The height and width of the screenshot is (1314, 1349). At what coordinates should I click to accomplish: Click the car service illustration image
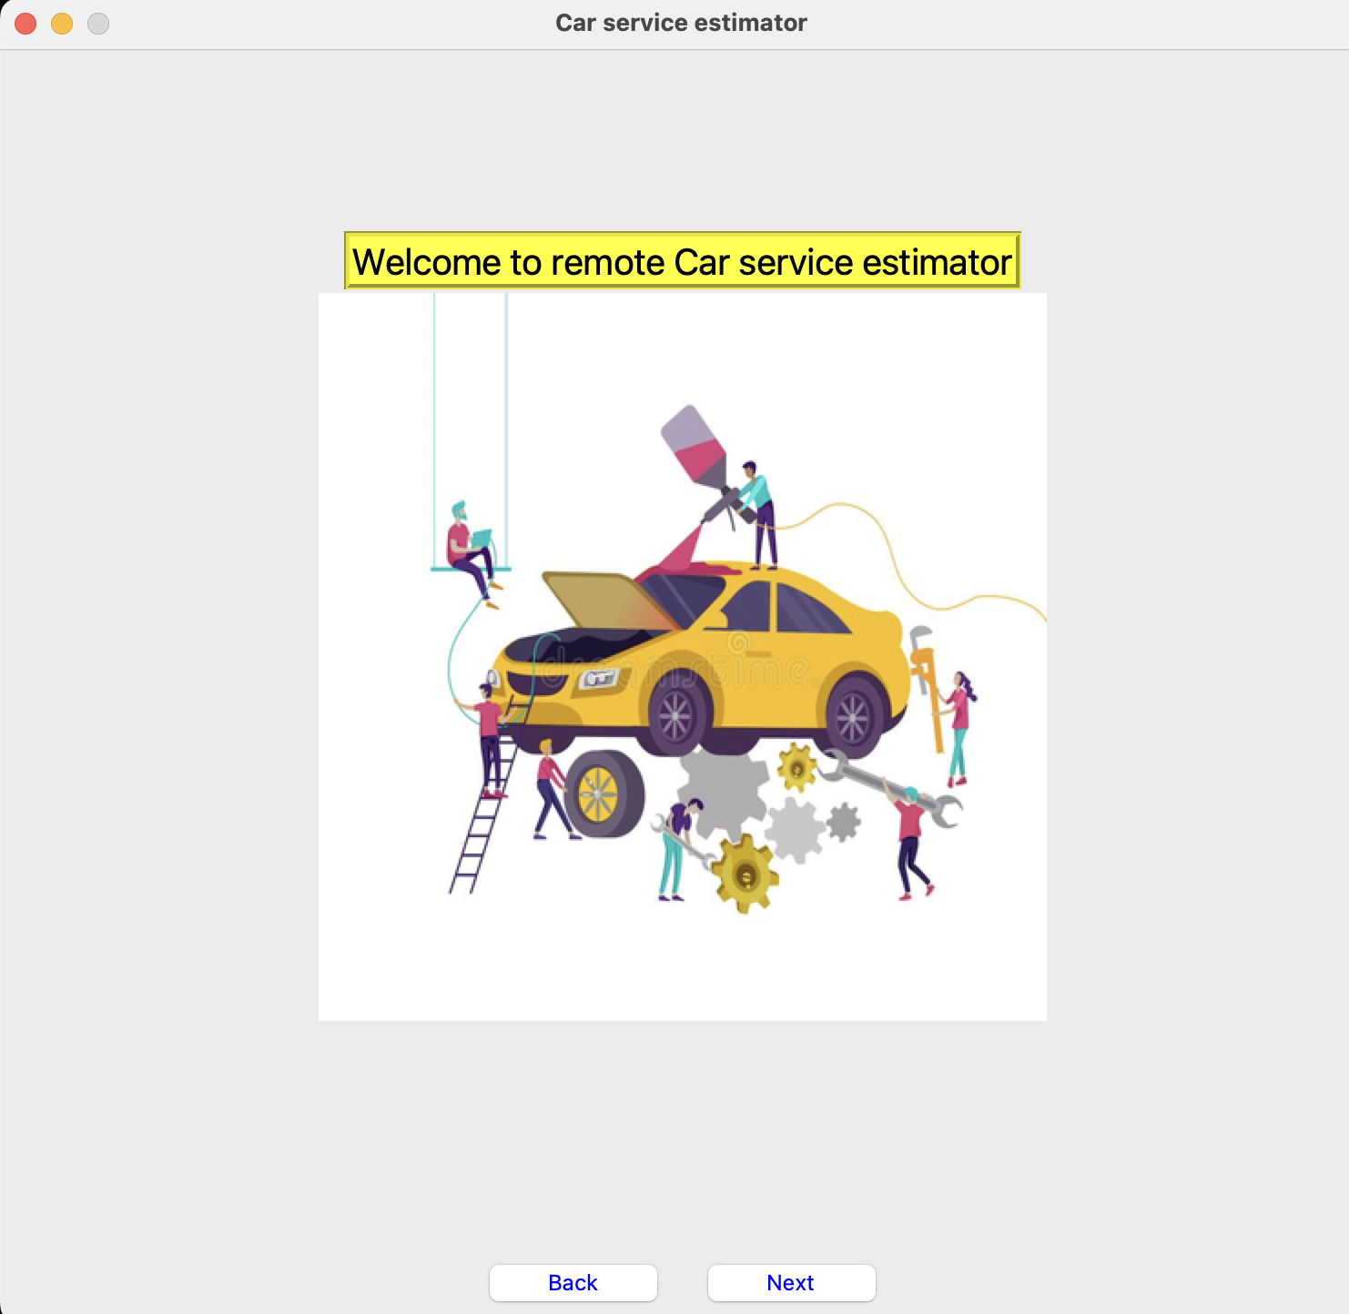[x=683, y=655]
